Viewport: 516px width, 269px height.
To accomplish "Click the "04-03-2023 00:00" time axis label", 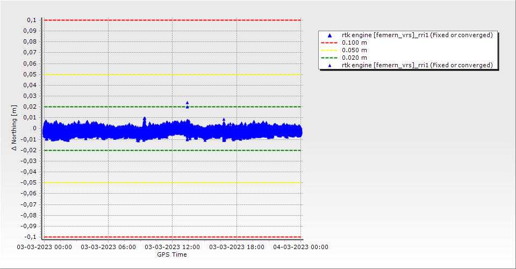I will [300, 247].
